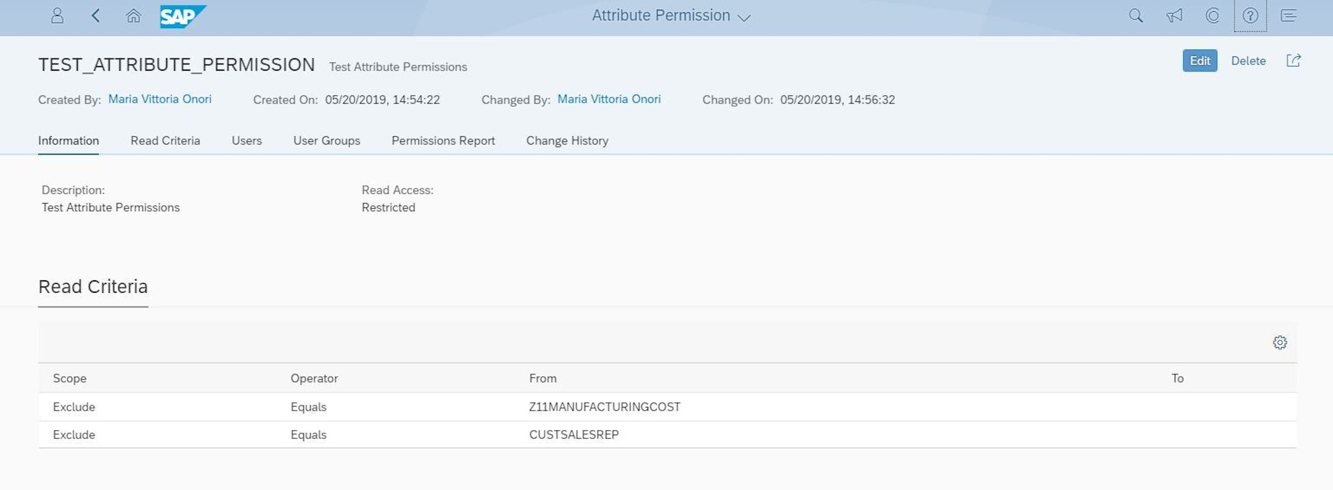Go to the home screen via home icon
The height and width of the screenshot is (490, 1333).
click(133, 15)
